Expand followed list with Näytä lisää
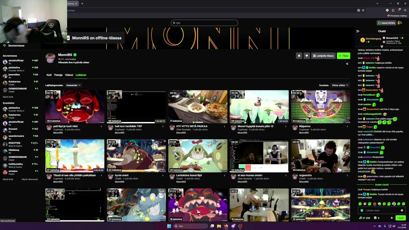Screen dimensions: 409x230 [8, 97]
